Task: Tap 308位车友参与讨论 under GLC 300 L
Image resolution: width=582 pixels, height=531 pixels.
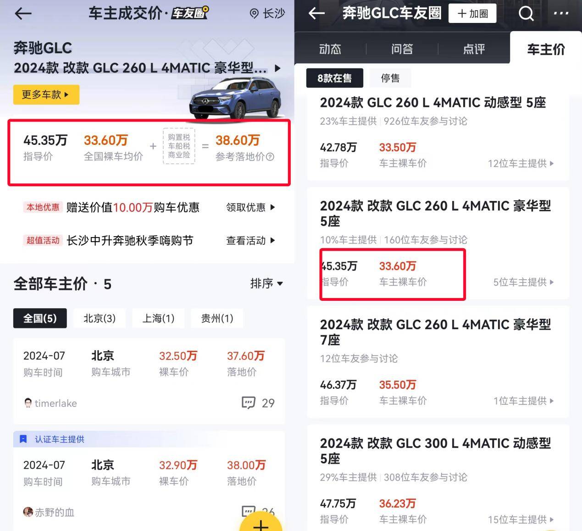Action: pos(426,477)
